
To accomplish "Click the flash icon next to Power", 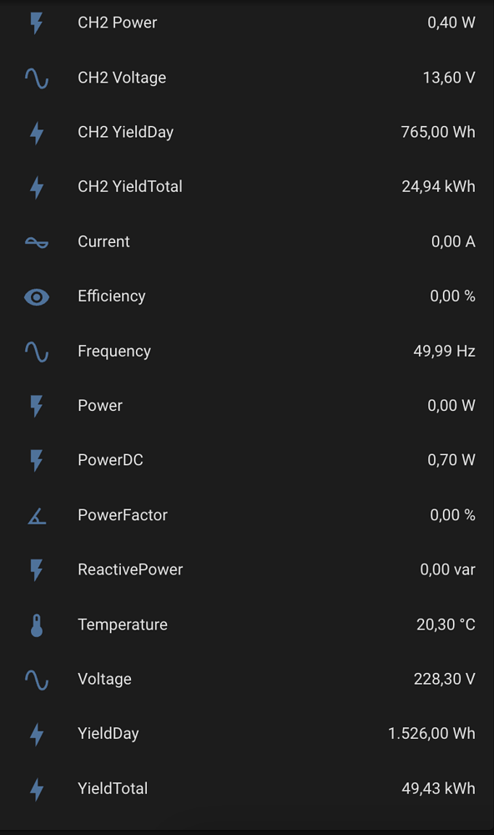I will (x=36, y=406).
